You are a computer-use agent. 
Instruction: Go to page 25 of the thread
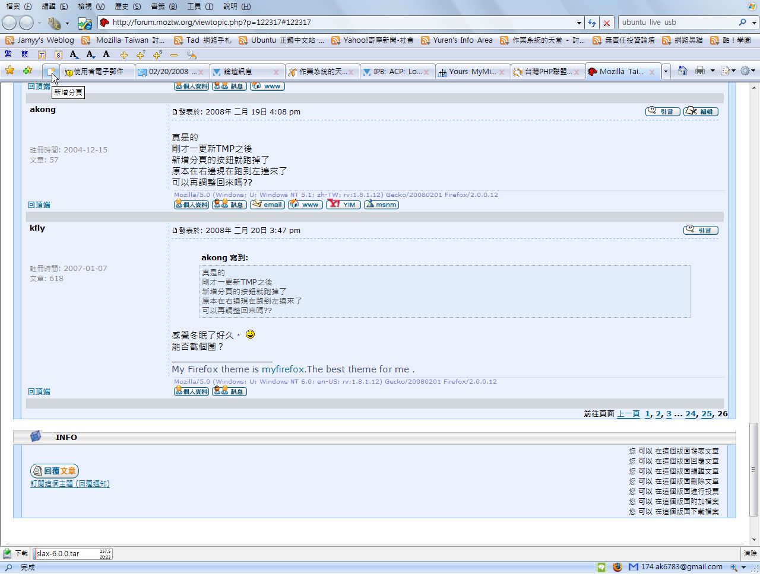click(x=706, y=414)
